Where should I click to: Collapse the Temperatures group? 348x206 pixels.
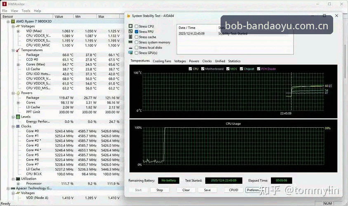13,50
